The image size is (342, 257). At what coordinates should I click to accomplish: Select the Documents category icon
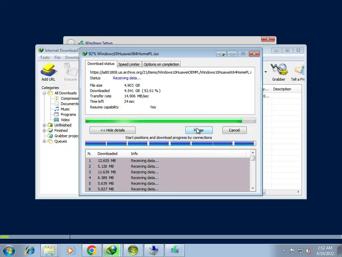click(x=57, y=104)
